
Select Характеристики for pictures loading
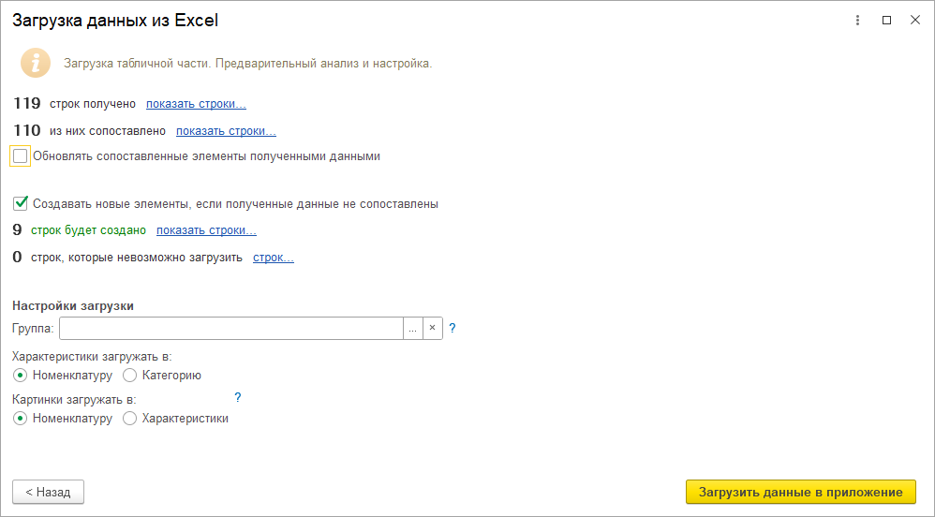point(130,419)
